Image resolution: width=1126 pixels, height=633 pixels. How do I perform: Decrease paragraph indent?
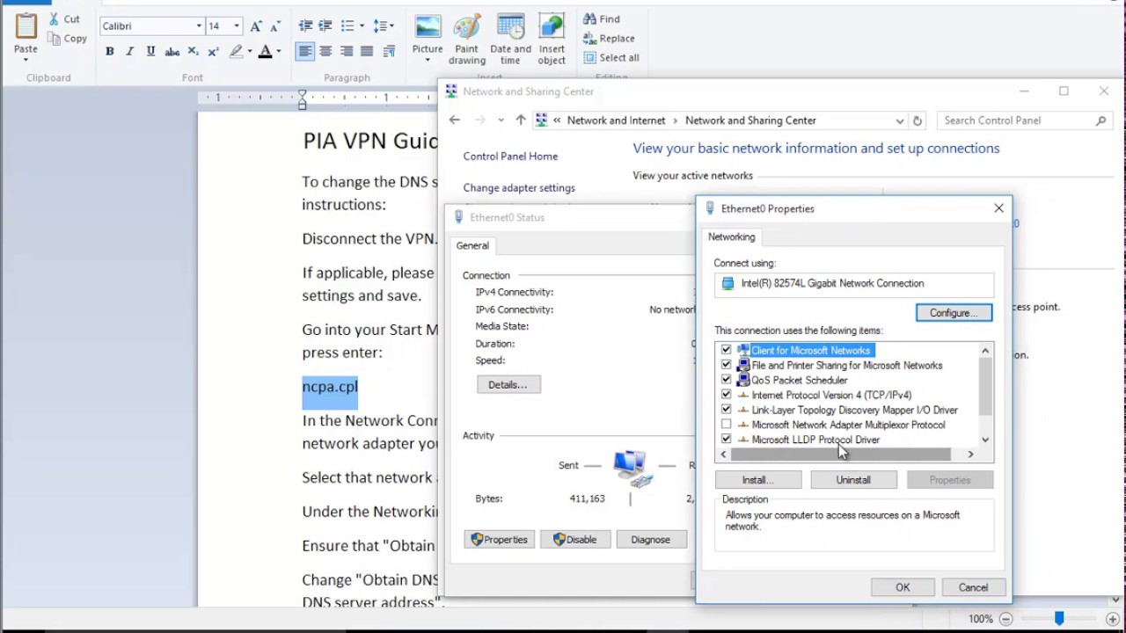305,26
